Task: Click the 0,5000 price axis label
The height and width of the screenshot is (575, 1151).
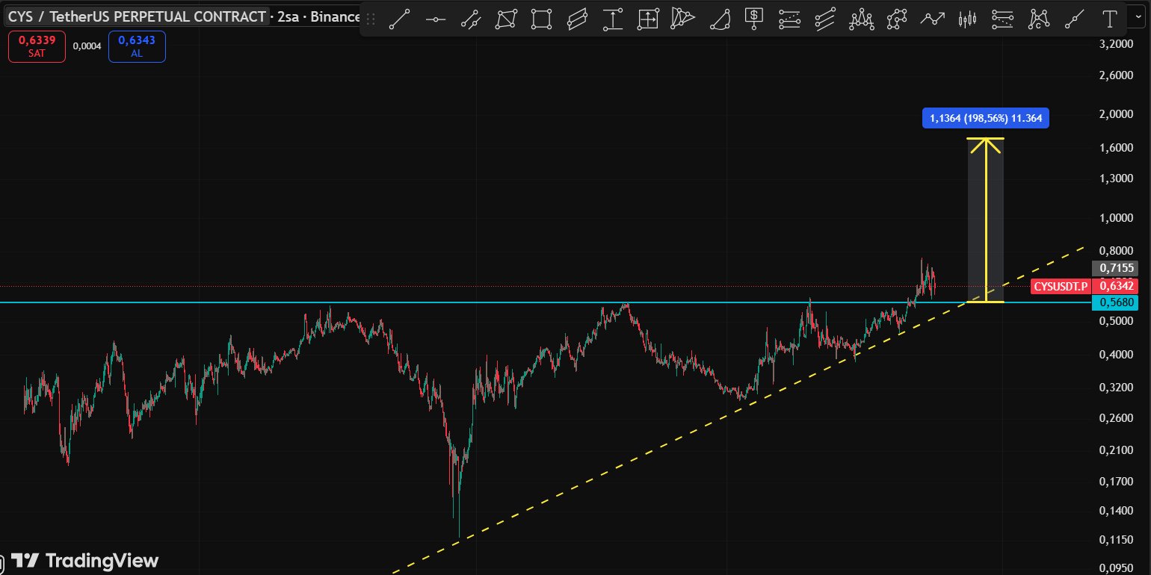Action: point(1117,321)
